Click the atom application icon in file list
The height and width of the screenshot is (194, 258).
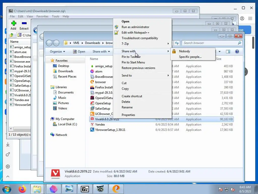(x=92, y=71)
